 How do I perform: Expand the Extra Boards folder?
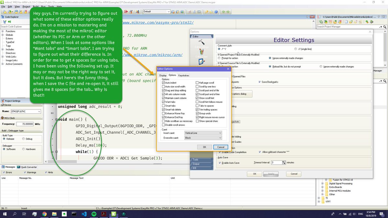[x=322, y=187]
